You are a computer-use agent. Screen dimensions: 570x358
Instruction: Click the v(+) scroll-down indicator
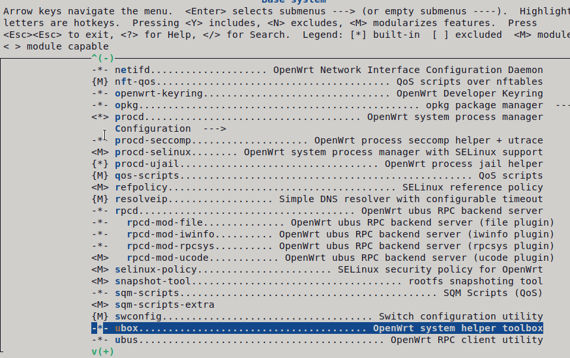[103, 352]
